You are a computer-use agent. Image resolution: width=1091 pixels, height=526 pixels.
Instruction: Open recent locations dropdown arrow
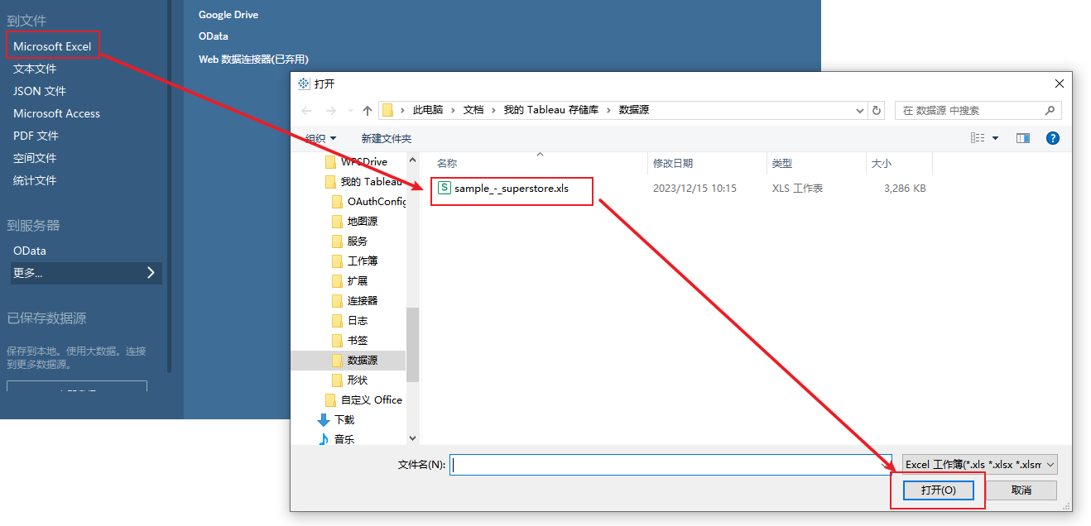point(349,111)
